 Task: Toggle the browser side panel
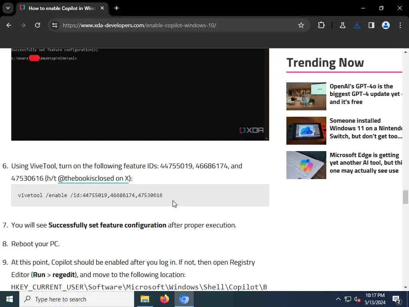tap(371, 25)
